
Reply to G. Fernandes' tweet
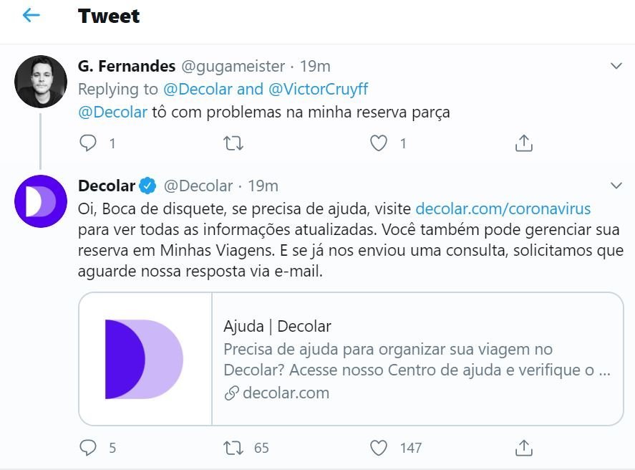[88, 143]
